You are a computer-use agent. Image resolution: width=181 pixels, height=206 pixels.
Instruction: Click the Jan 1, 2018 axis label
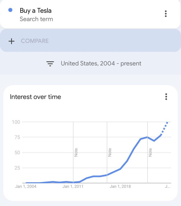click(120, 187)
